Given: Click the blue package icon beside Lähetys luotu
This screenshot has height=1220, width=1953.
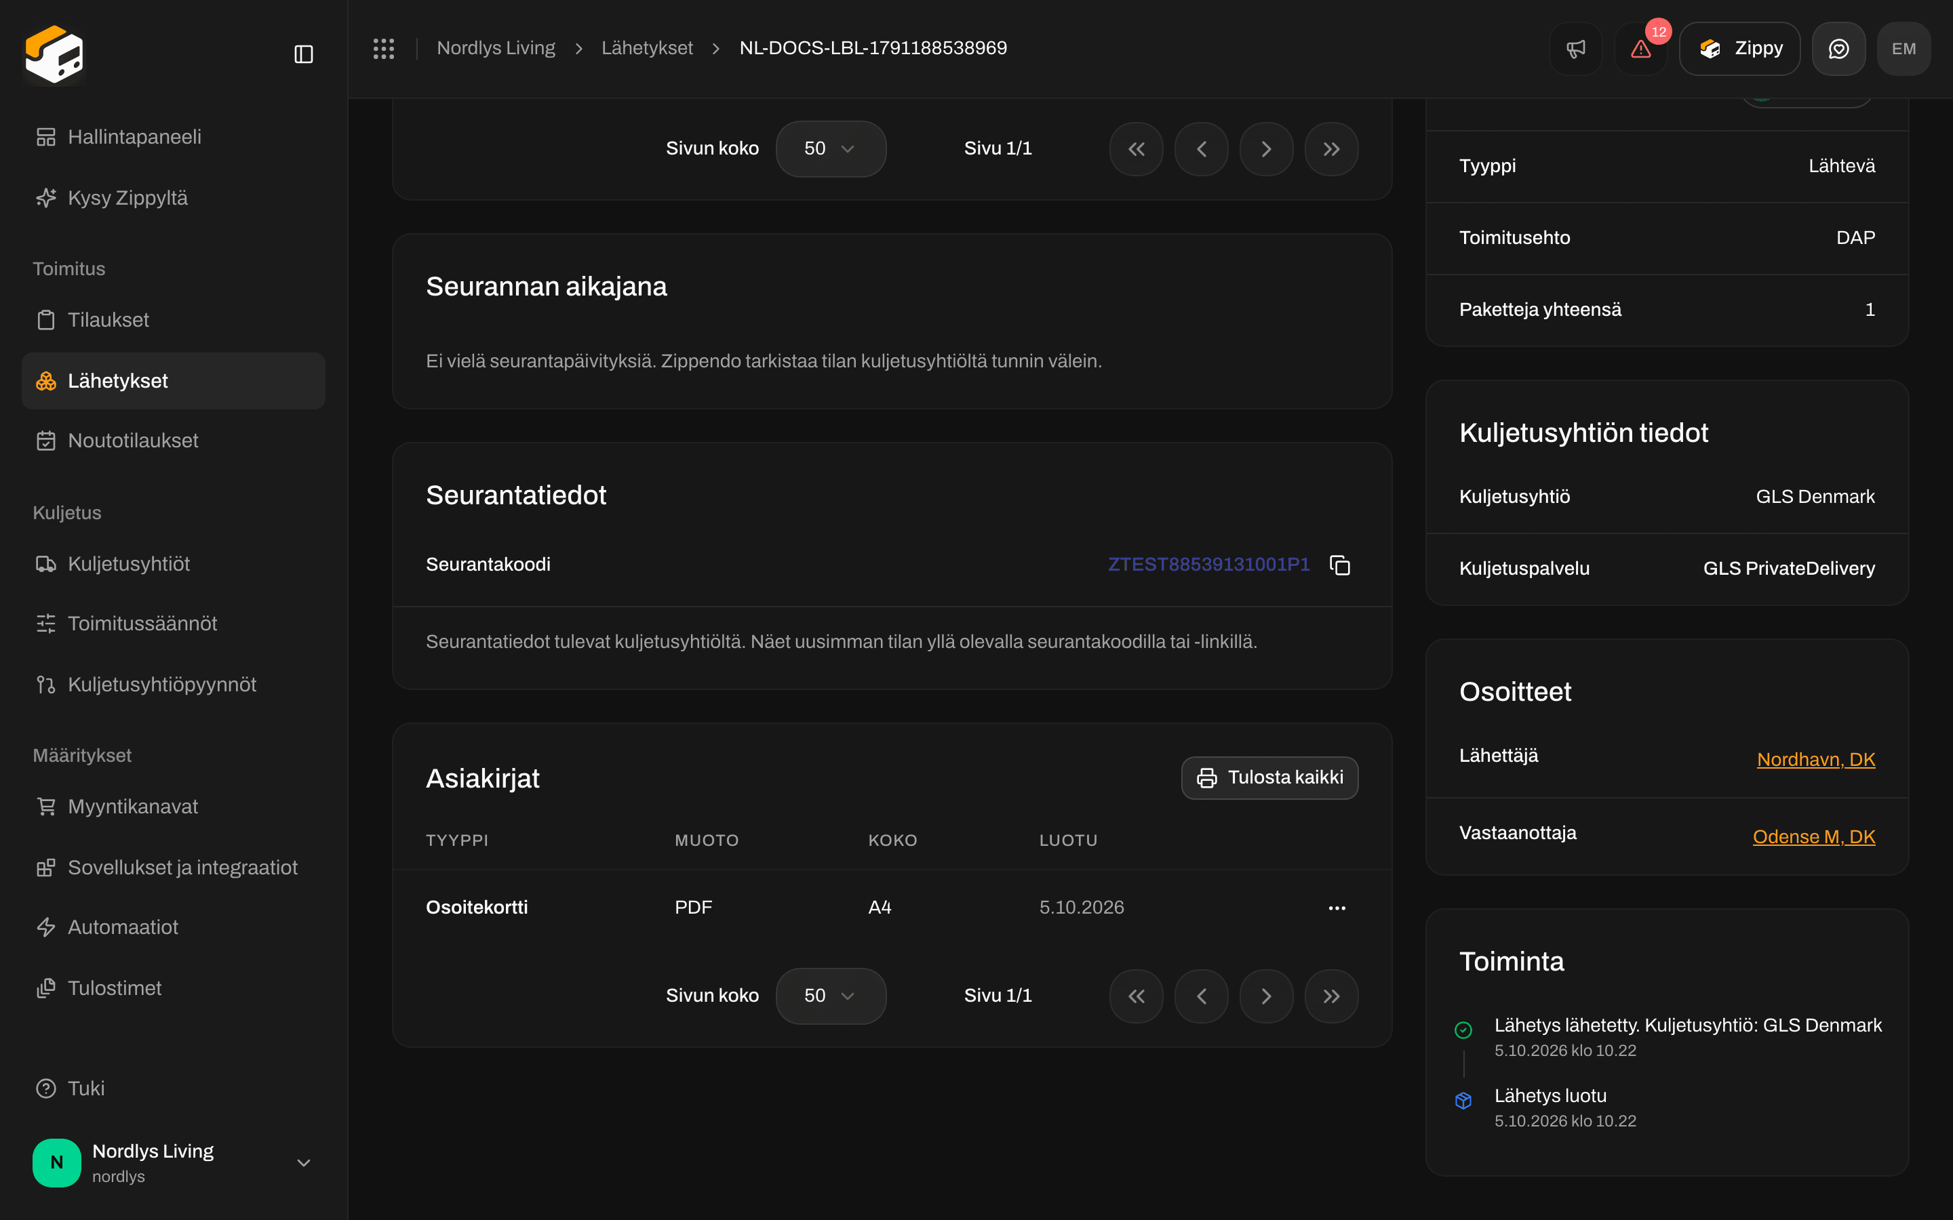Looking at the screenshot, I should tap(1463, 1101).
